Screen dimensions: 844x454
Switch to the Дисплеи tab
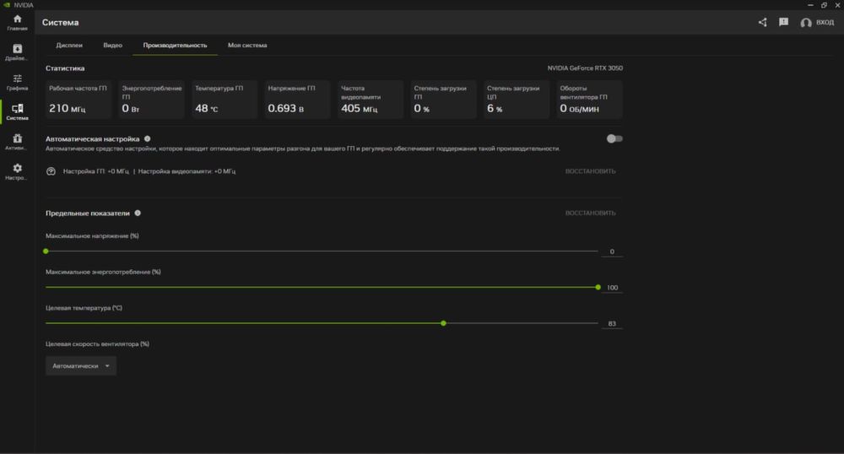click(x=69, y=45)
